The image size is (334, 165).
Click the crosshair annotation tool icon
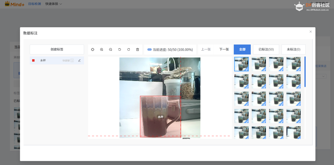(93, 49)
